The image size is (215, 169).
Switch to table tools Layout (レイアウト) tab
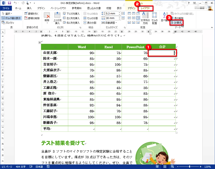pyautogui.click(x=145, y=8)
